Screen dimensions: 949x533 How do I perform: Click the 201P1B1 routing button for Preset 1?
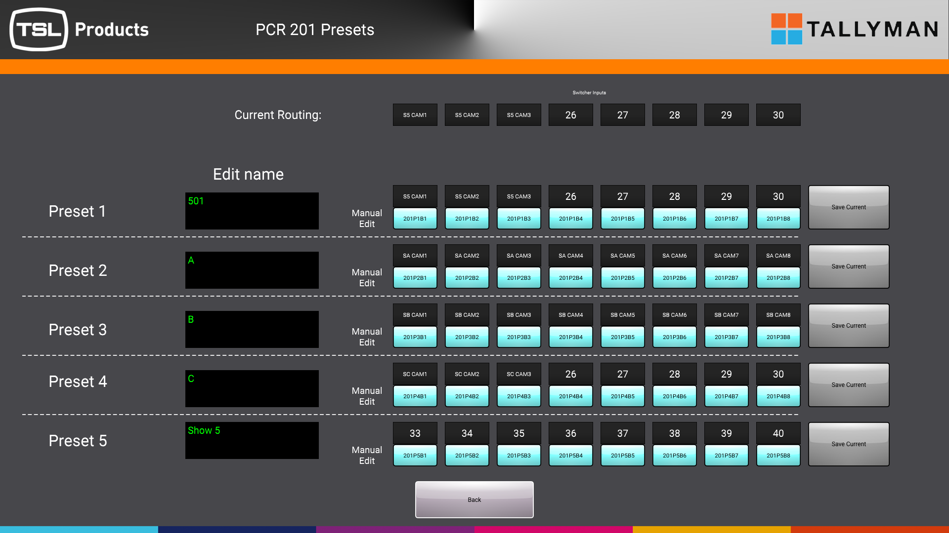coord(415,218)
